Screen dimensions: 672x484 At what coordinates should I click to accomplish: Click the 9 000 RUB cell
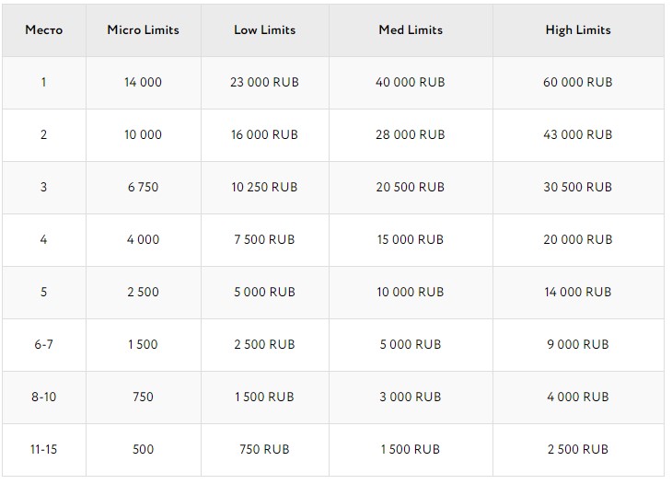coord(577,344)
